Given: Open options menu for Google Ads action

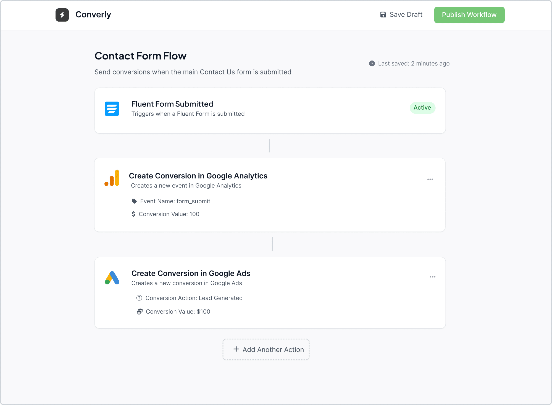Looking at the screenshot, I should pos(432,277).
